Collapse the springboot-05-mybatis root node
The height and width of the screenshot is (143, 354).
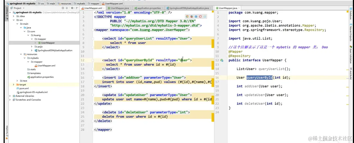click(10, 13)
